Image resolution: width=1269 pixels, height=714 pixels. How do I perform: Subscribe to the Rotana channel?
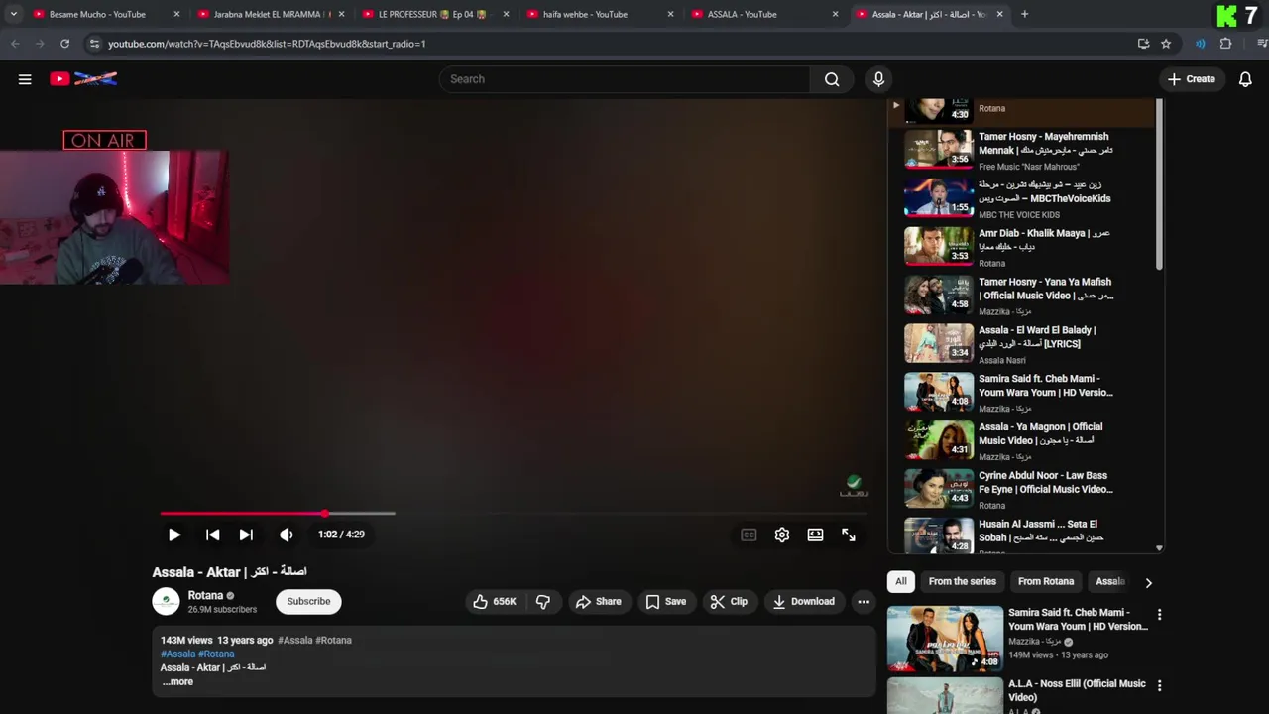[308, 601]
